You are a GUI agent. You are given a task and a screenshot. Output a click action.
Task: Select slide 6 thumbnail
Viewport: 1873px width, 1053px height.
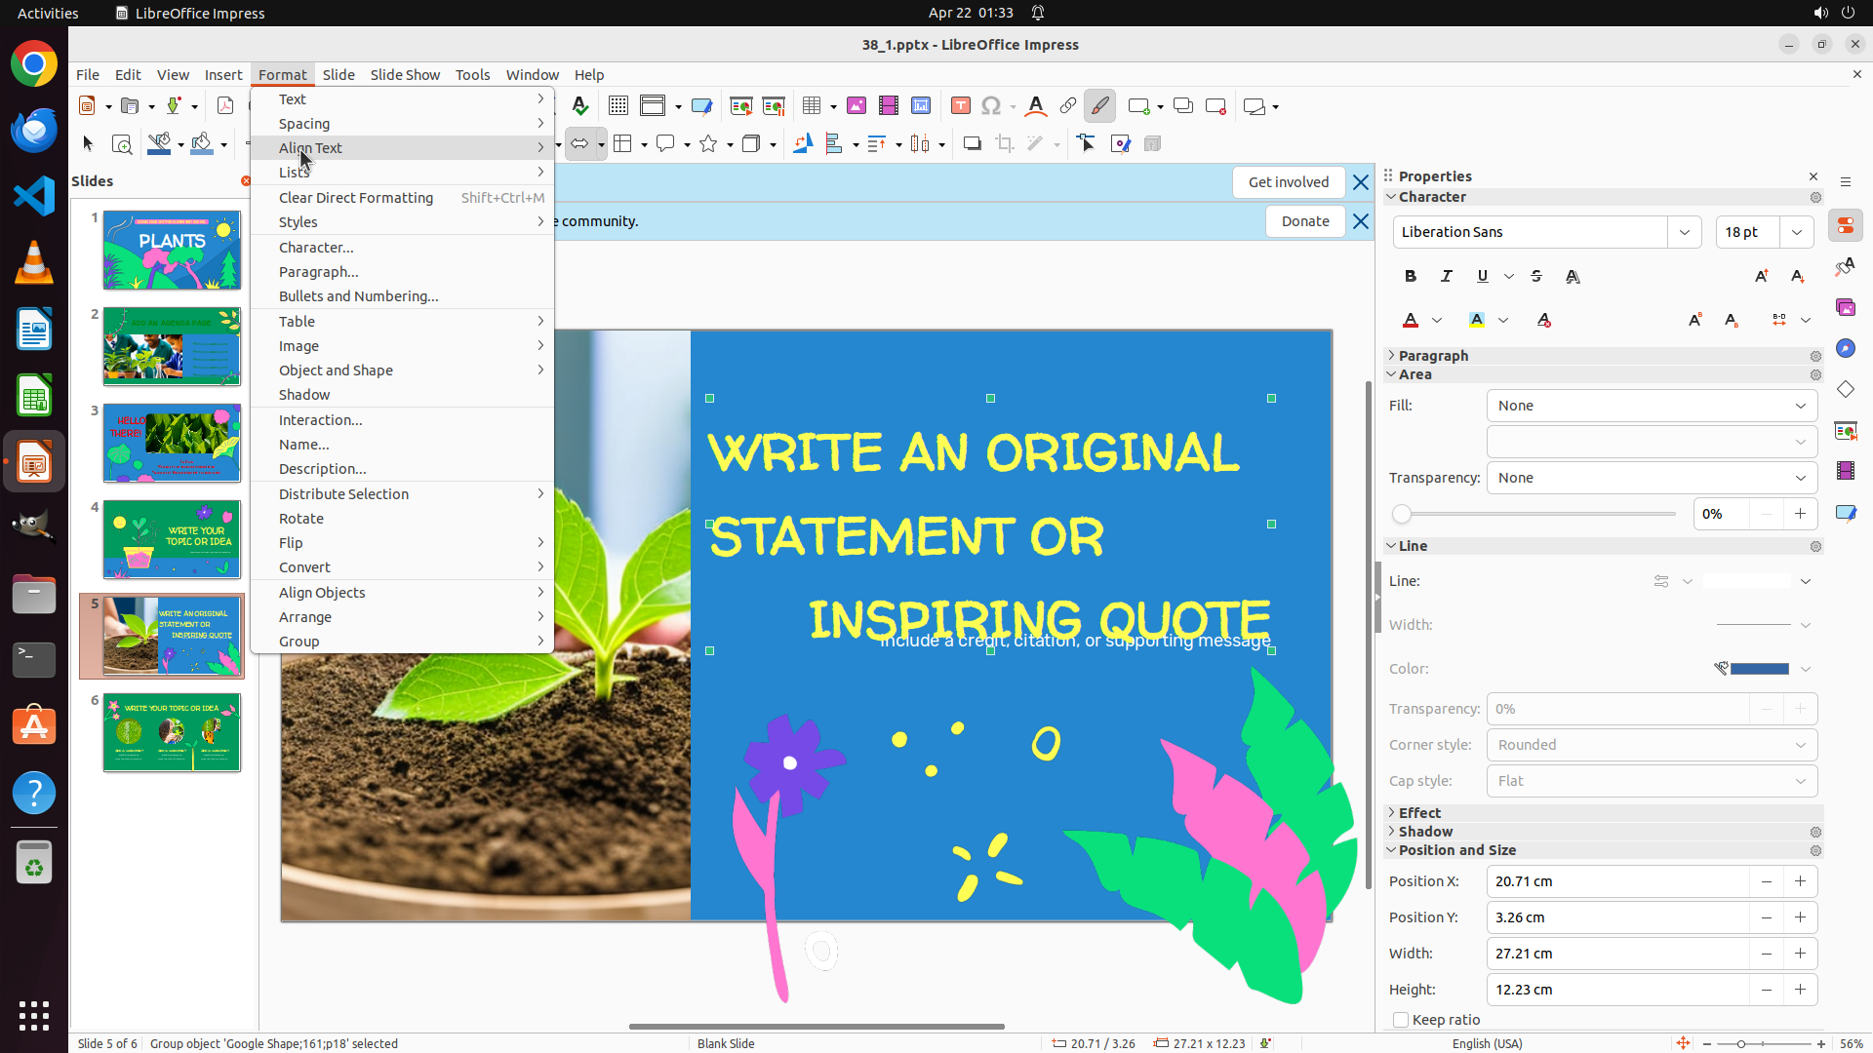[172, 732]
